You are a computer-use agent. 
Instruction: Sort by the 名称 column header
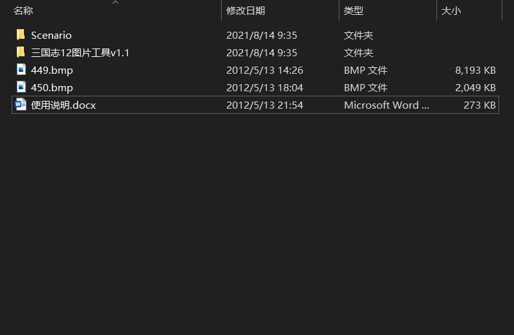pos(23,10)
